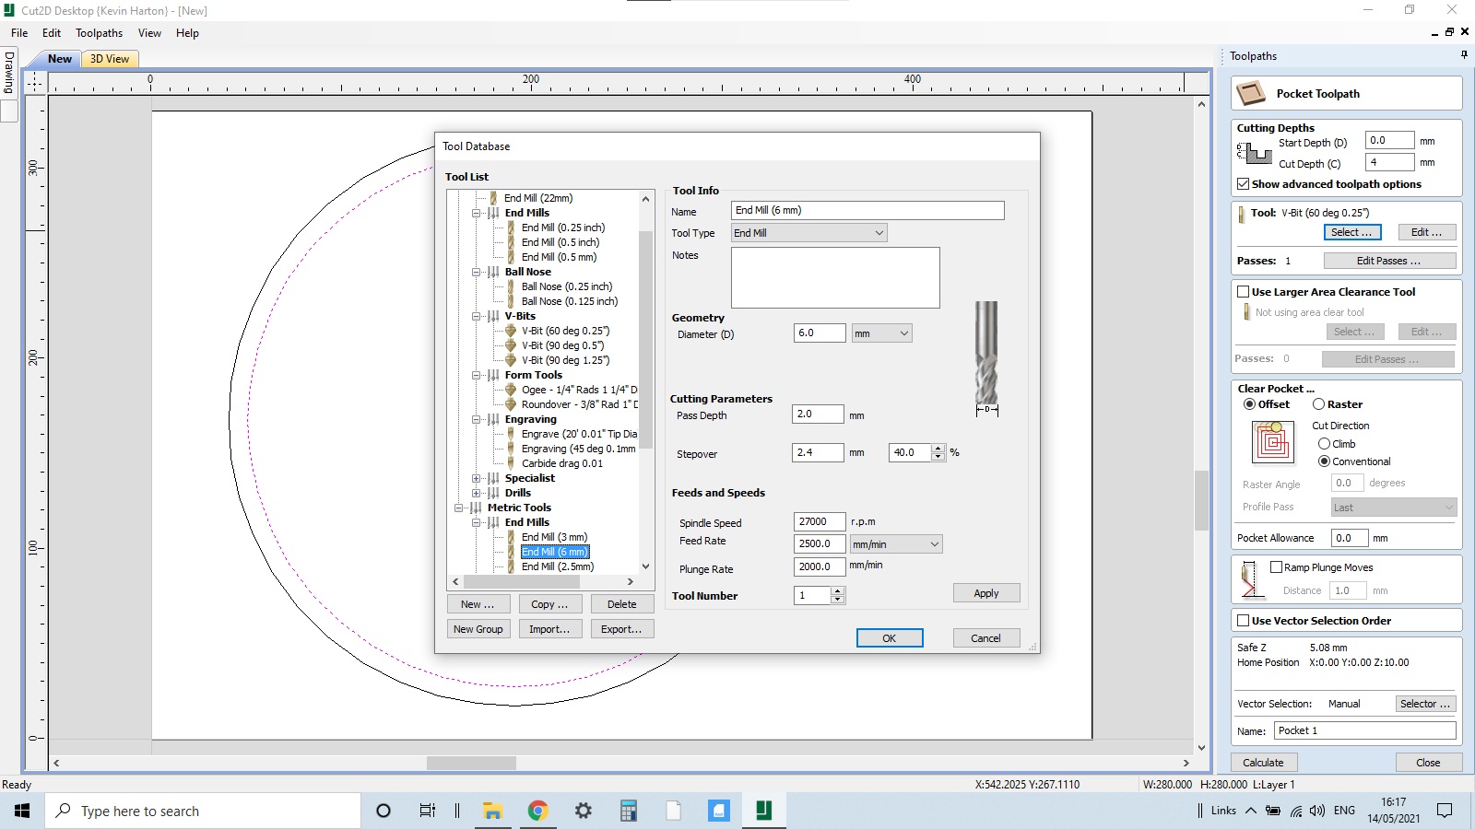Click the End Mill (22mm) tool icon
This screenshot has width=1475, height=829.
[x=493, y=198]
